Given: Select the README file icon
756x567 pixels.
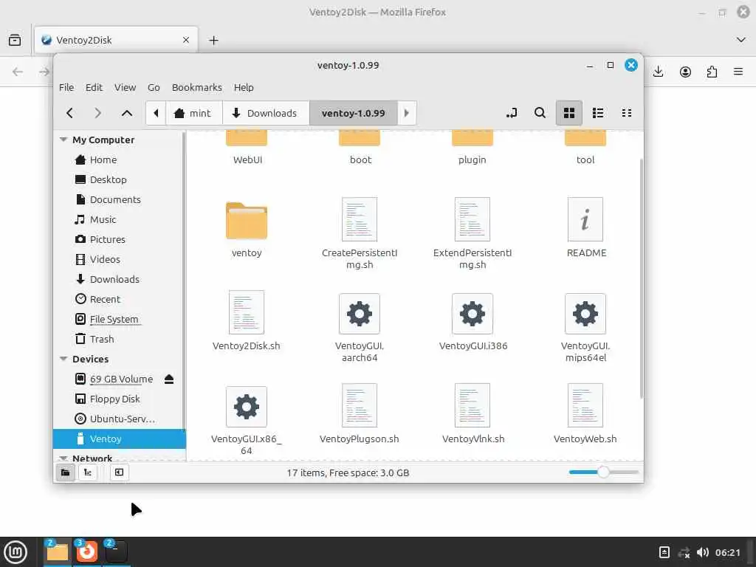Looking at the screenshot, I should [x=585, y=219].
